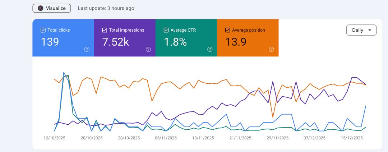Disable the Average position checkbox

(227, 30)
